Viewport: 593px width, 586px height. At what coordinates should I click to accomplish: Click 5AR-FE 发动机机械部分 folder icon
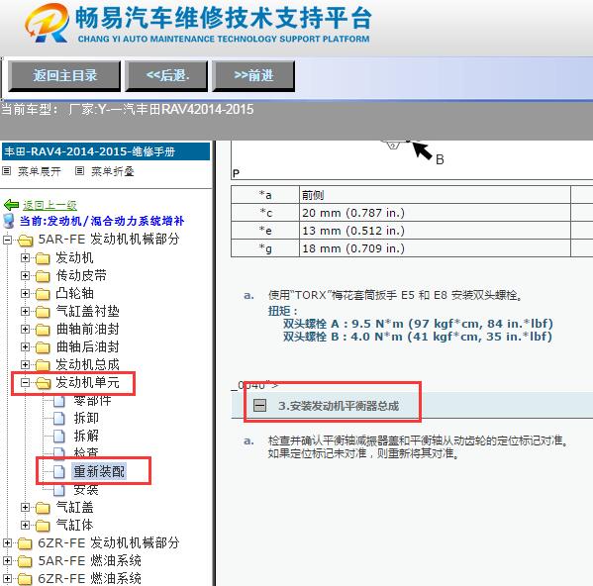point(26,241)
